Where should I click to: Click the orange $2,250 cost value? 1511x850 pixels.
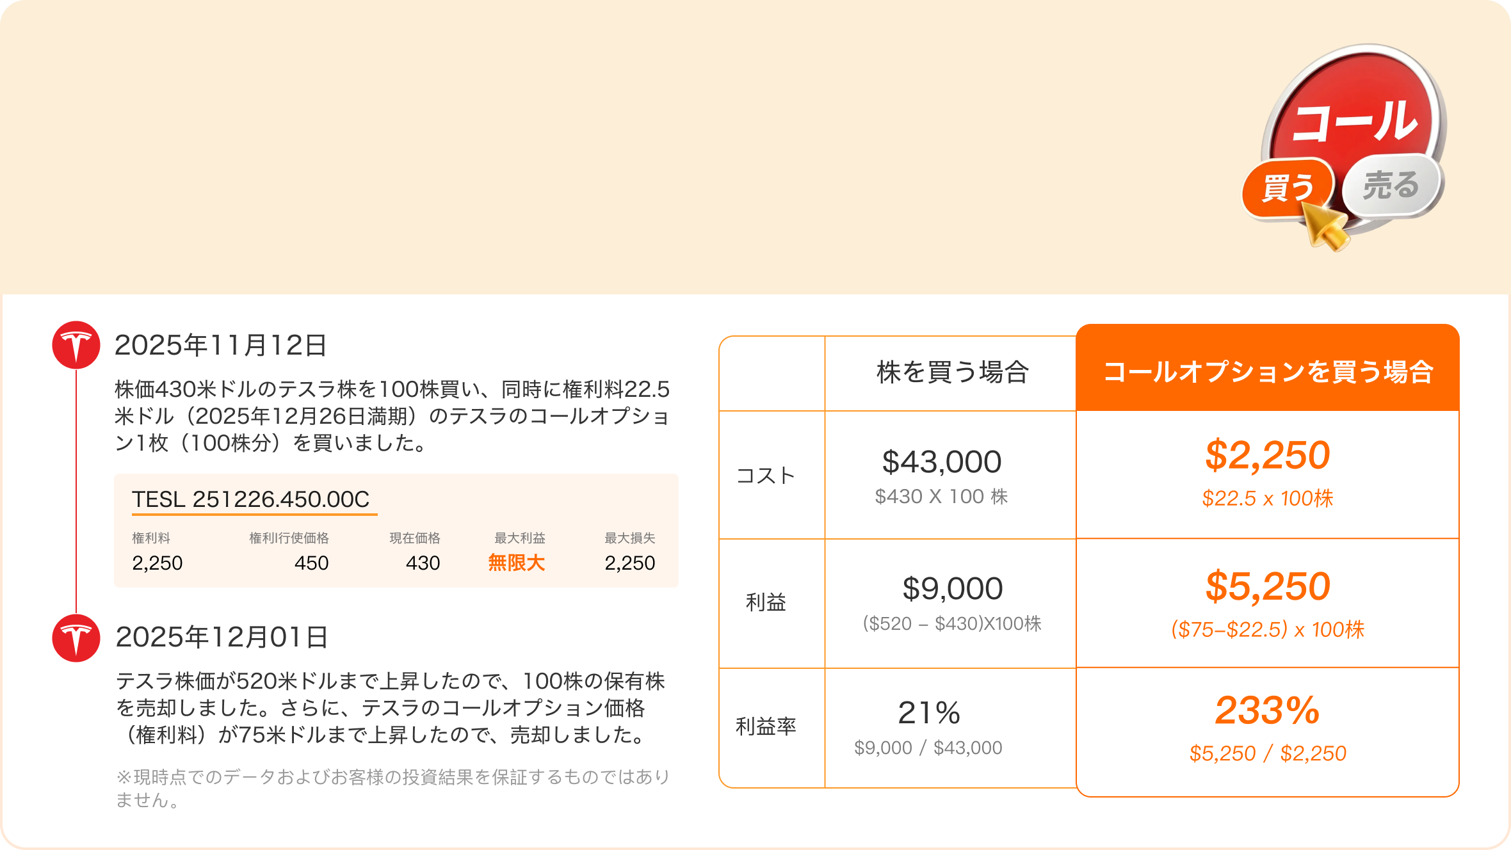click(1268, 455)
